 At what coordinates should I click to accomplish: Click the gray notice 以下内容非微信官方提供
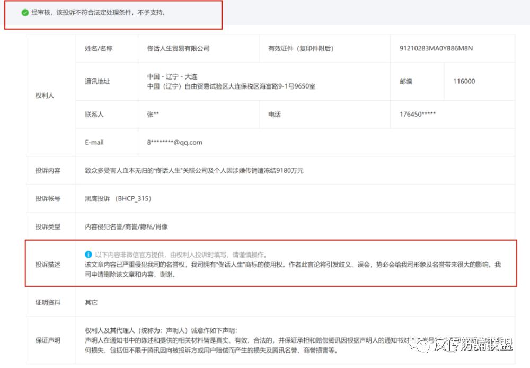pyautogui.click(x=181, y=255)
